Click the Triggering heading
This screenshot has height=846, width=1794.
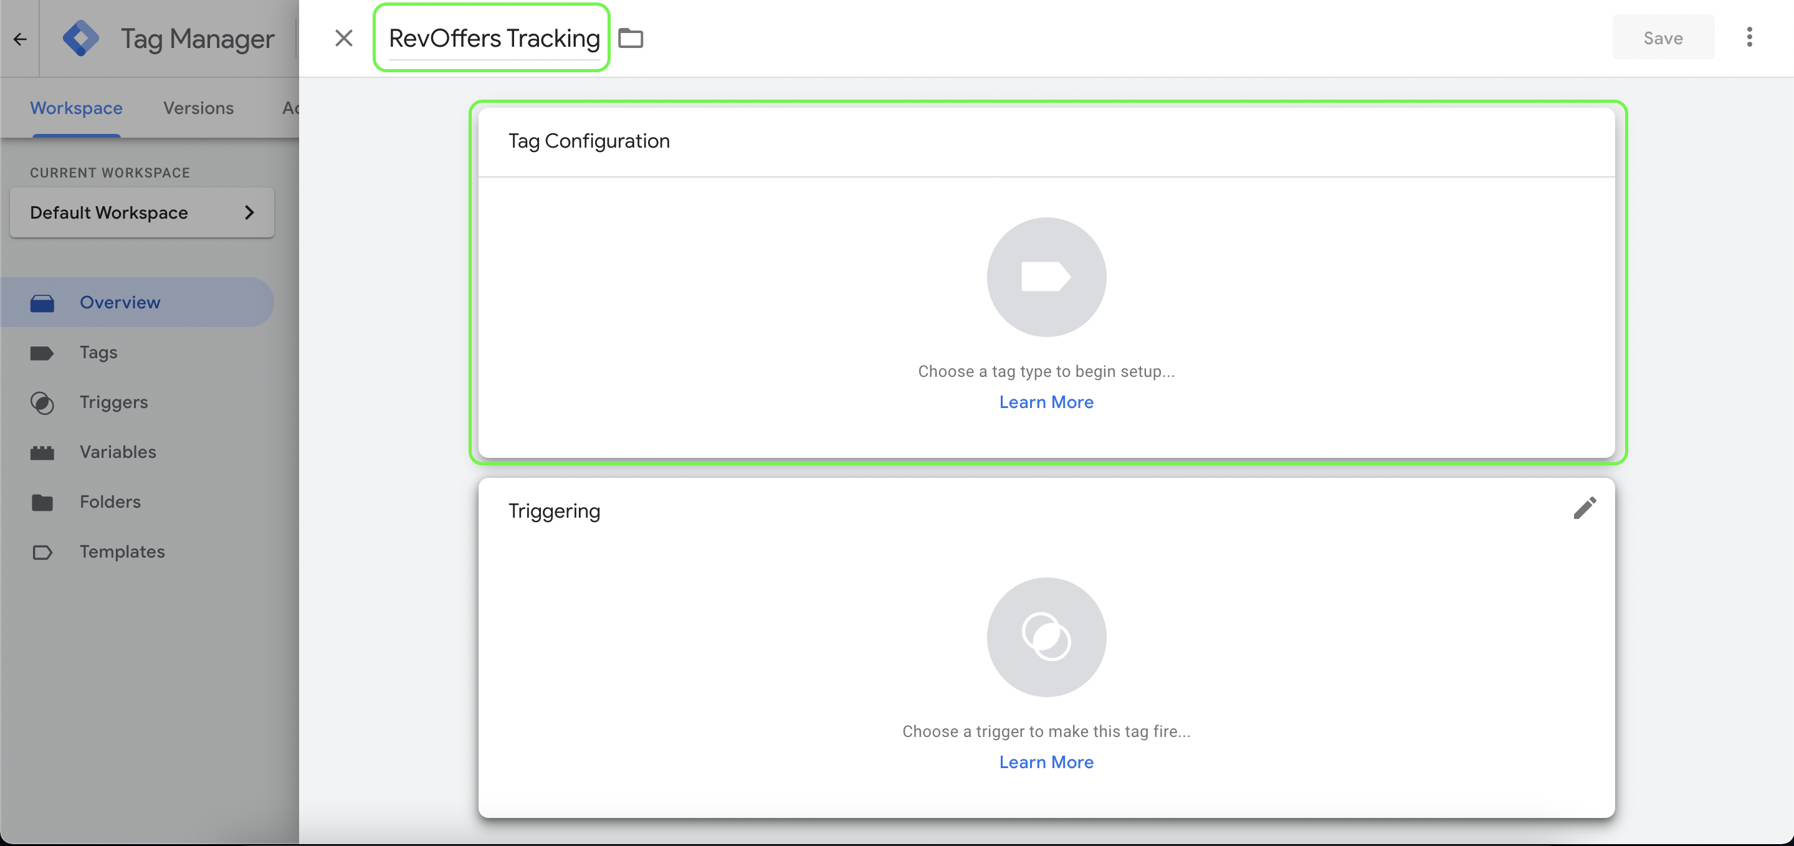[x=554, y=511]
